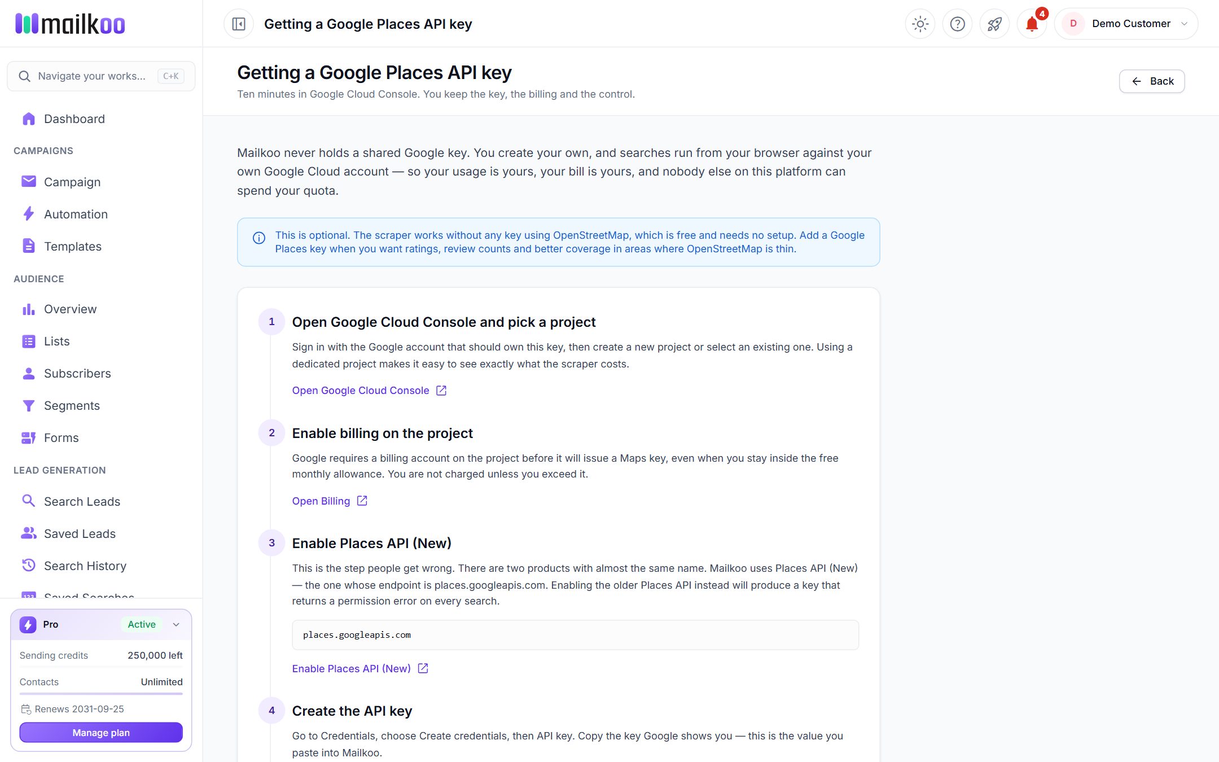This screenshot has width=1219, height=762.
Task: Click the Lists icon in sidebar
Action: [x=28, y=341]
